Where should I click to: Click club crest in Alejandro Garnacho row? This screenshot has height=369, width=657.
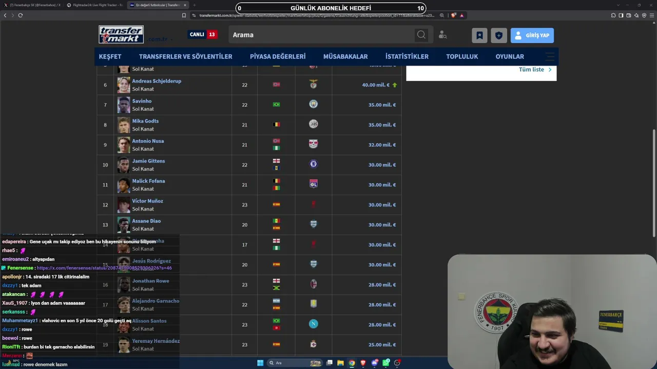point(314,304)
